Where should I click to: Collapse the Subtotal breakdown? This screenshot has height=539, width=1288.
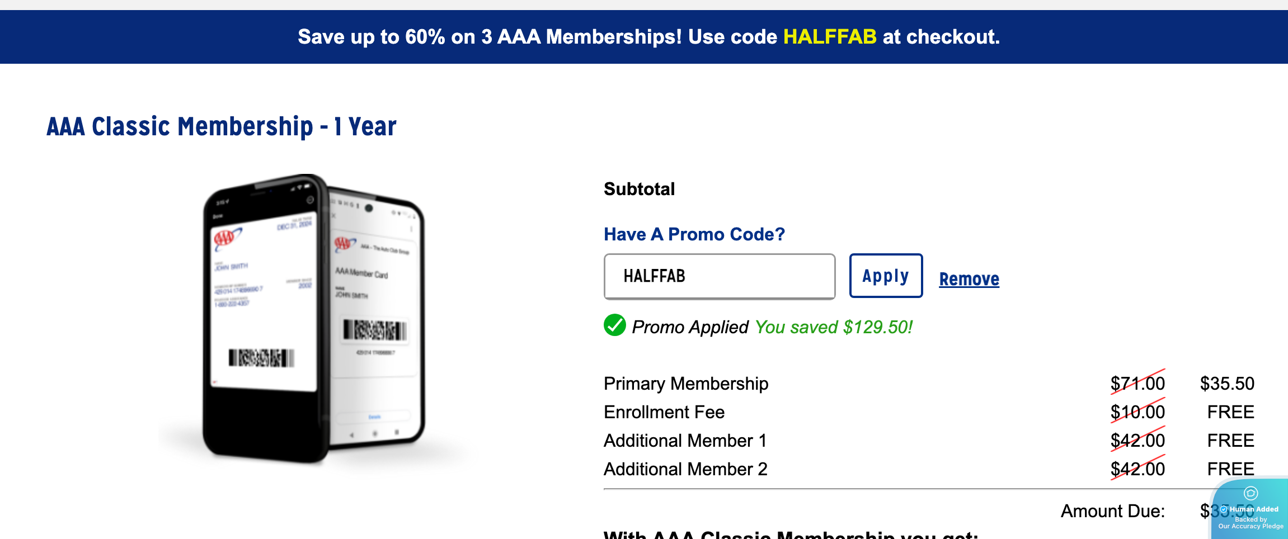coord(640,188)
